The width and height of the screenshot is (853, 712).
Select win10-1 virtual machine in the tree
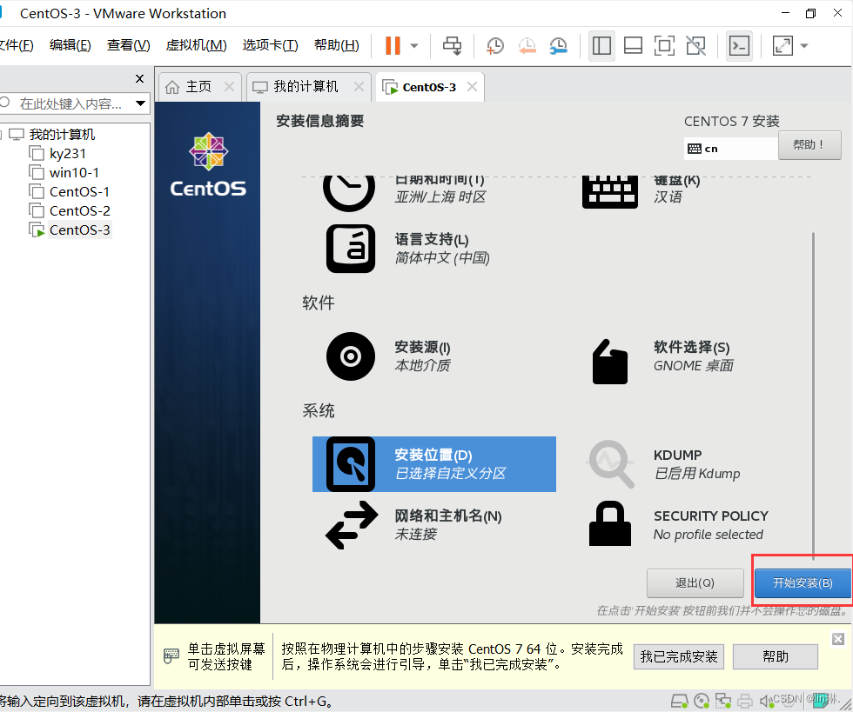tap(74, 173)
